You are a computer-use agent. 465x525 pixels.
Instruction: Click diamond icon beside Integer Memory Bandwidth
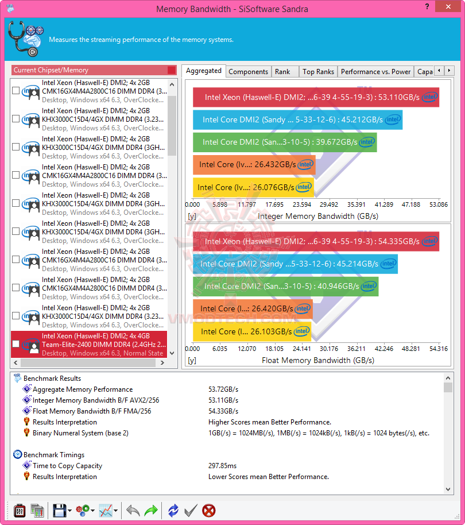27,400
